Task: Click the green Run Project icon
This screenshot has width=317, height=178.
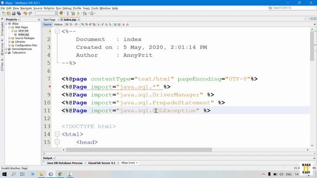Action: click(x=78, y=13)
